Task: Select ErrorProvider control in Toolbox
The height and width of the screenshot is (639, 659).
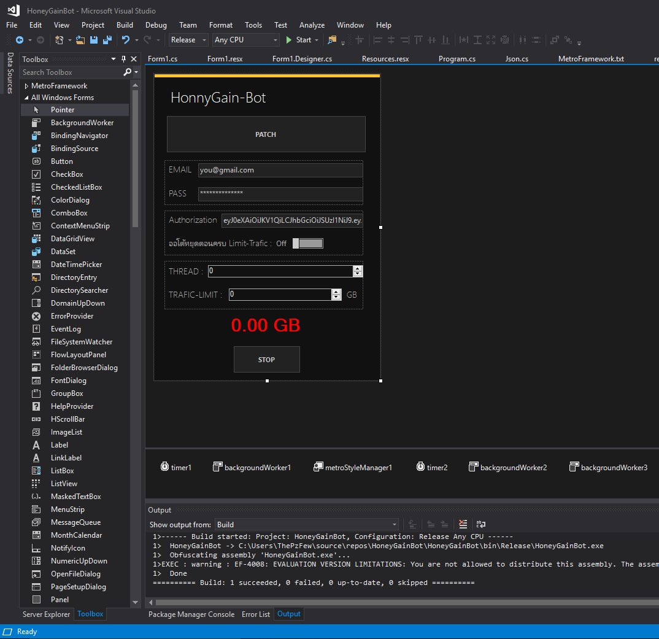Action: click(75, 316)
